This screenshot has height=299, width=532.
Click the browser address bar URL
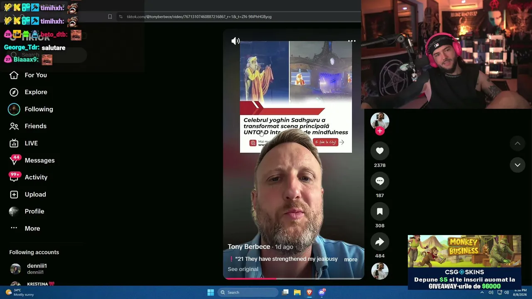point(199,17)
